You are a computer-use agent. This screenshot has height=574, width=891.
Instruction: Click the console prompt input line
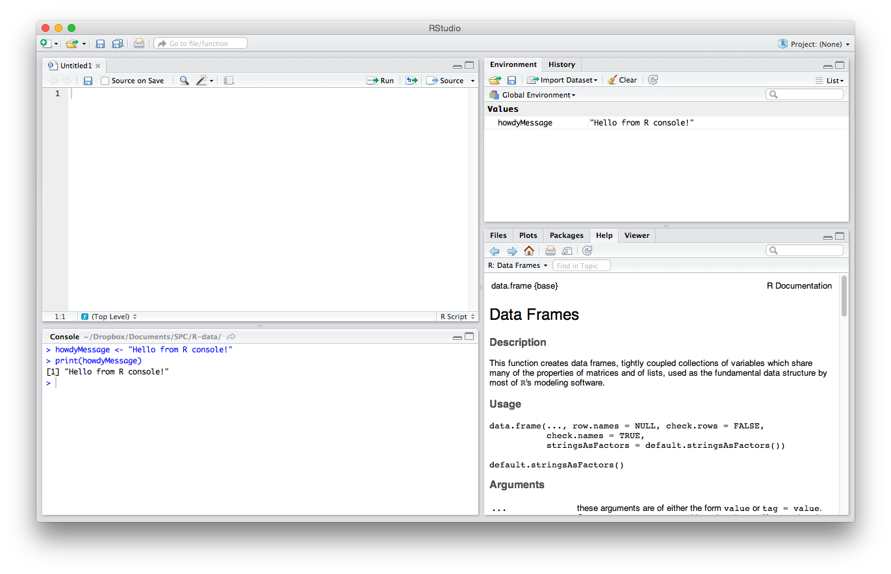pyautogui.click(x=260, y=383)
